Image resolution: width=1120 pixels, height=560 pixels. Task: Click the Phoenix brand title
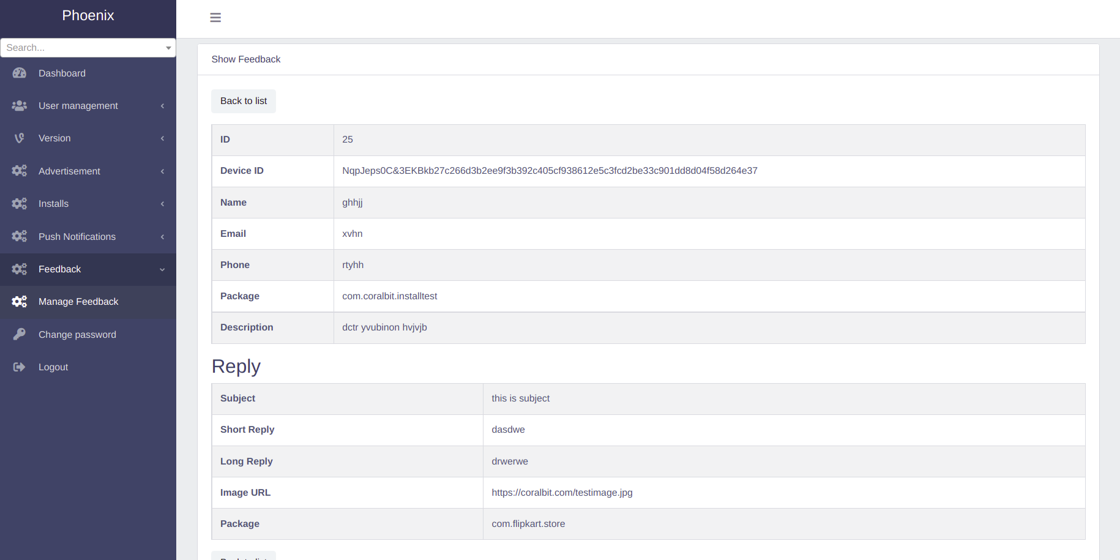point(88,15)
